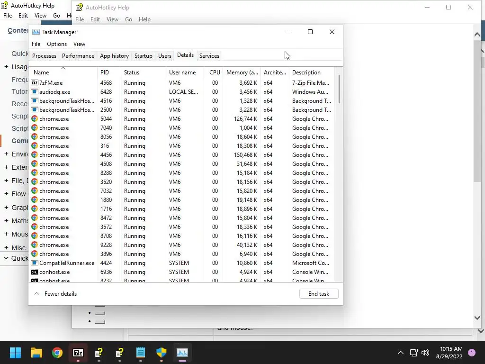Sort by the Name column header

coord(63,72)
